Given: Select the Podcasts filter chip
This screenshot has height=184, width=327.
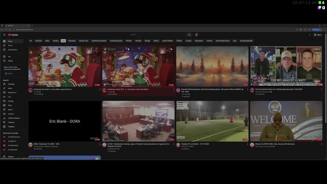Looking at the screenshot, I should tap(39, 41).
